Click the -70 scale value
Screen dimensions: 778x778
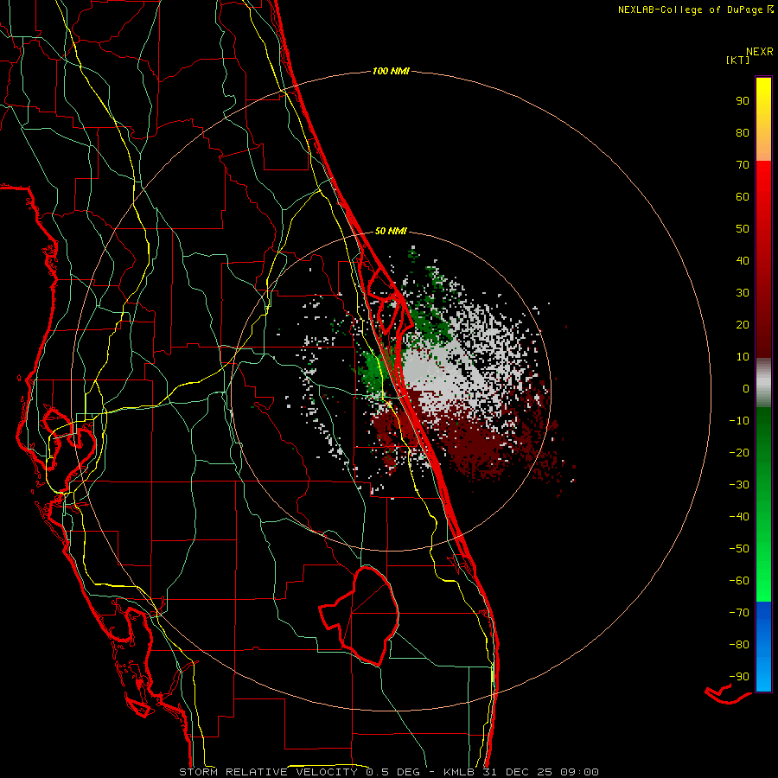(x=739, y=613)
